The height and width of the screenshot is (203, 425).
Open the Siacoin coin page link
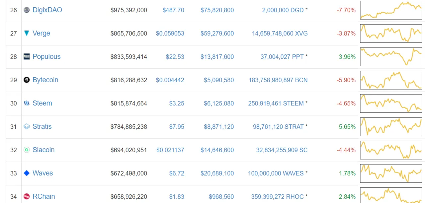click(43, 150)
